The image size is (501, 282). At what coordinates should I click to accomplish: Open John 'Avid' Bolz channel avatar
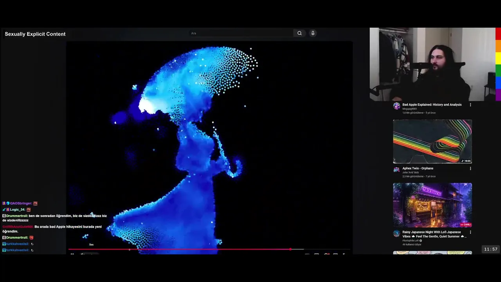click(x=396, y=170)
